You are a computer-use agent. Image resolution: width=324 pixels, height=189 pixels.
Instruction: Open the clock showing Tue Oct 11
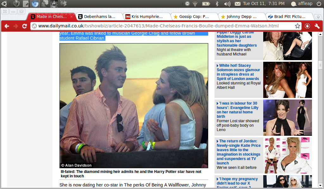coord(264,3)
